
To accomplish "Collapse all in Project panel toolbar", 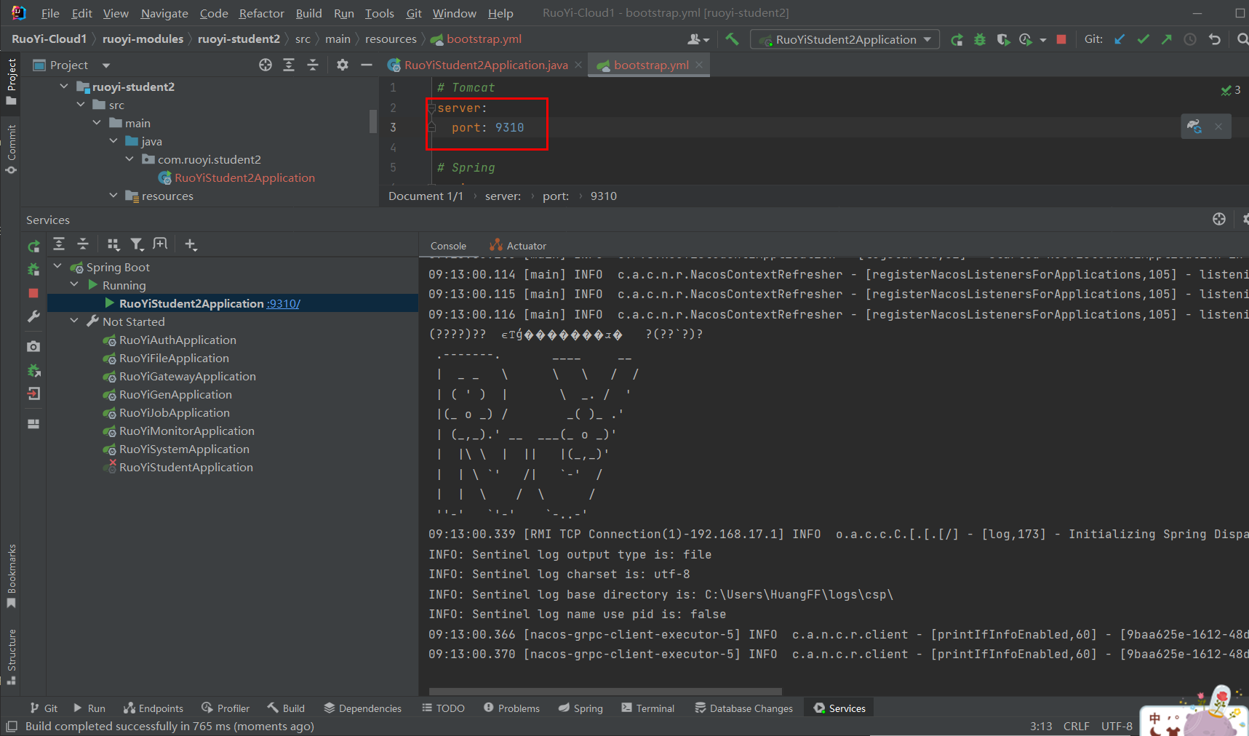I will [313, 65].
